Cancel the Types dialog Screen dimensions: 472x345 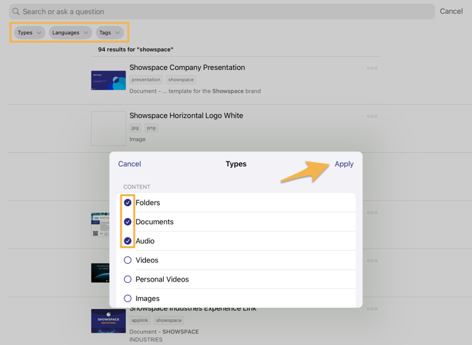pos(130,163)
